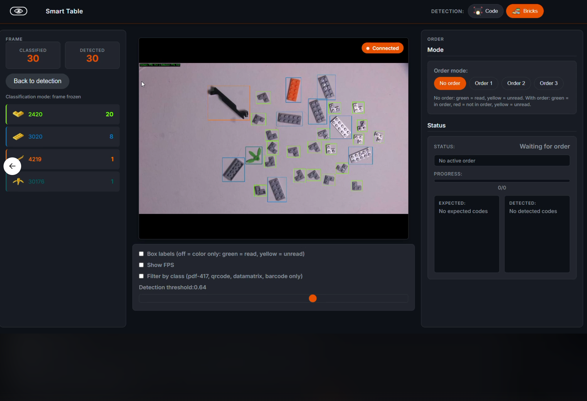Select the Order 3 mode
Image resolution: width=587 pixels, height=401 pixels.
(549, 83)
